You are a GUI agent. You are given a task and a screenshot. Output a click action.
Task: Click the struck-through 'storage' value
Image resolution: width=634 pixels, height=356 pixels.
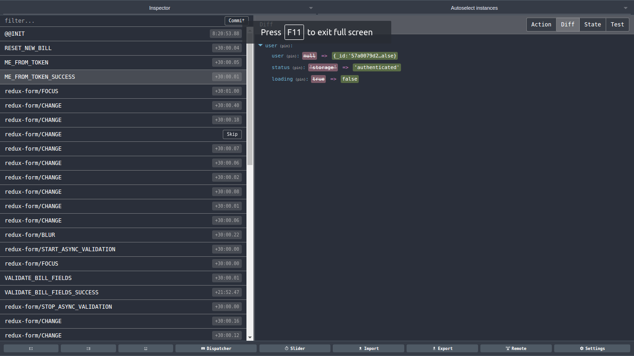[x=323, y=68]
